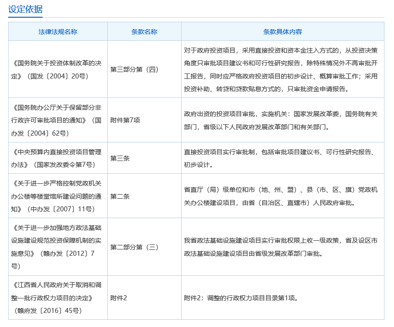The width and height of the screenshot is (394, 327).
Task: Select the 中办发〔2007〕11号 law name cell
Action: pyautogui.click(x=58, y=196)
